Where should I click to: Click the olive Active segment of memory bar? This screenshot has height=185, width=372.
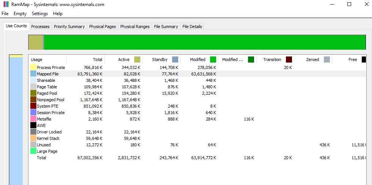pyautogui.click(x=36, y=42)
